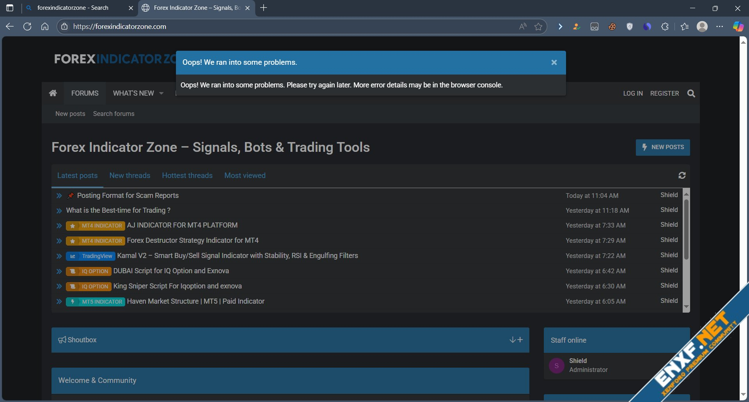This screenshot has height=402, width=749.
Task: Open the Search forums link
Action: pyautogui.click(x=114, y=114)
